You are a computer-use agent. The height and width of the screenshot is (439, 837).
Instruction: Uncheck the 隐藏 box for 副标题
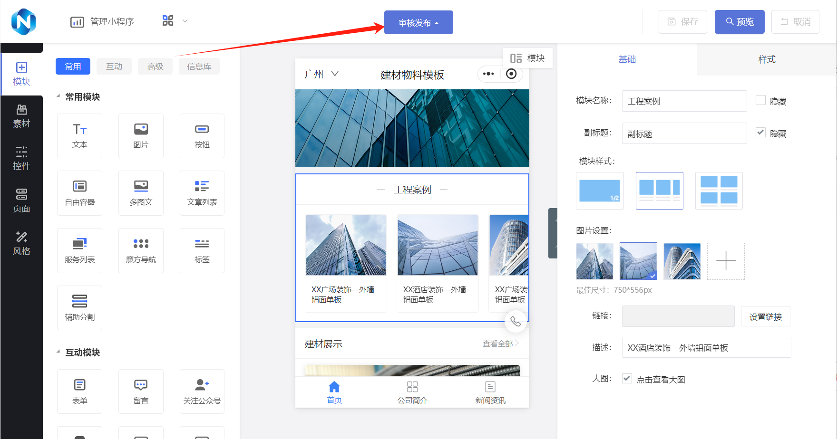[x=760, y=133]
